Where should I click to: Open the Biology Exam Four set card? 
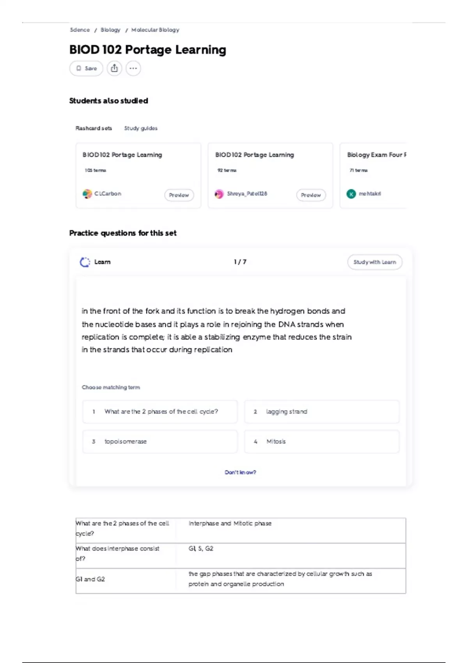pos(373,175)
